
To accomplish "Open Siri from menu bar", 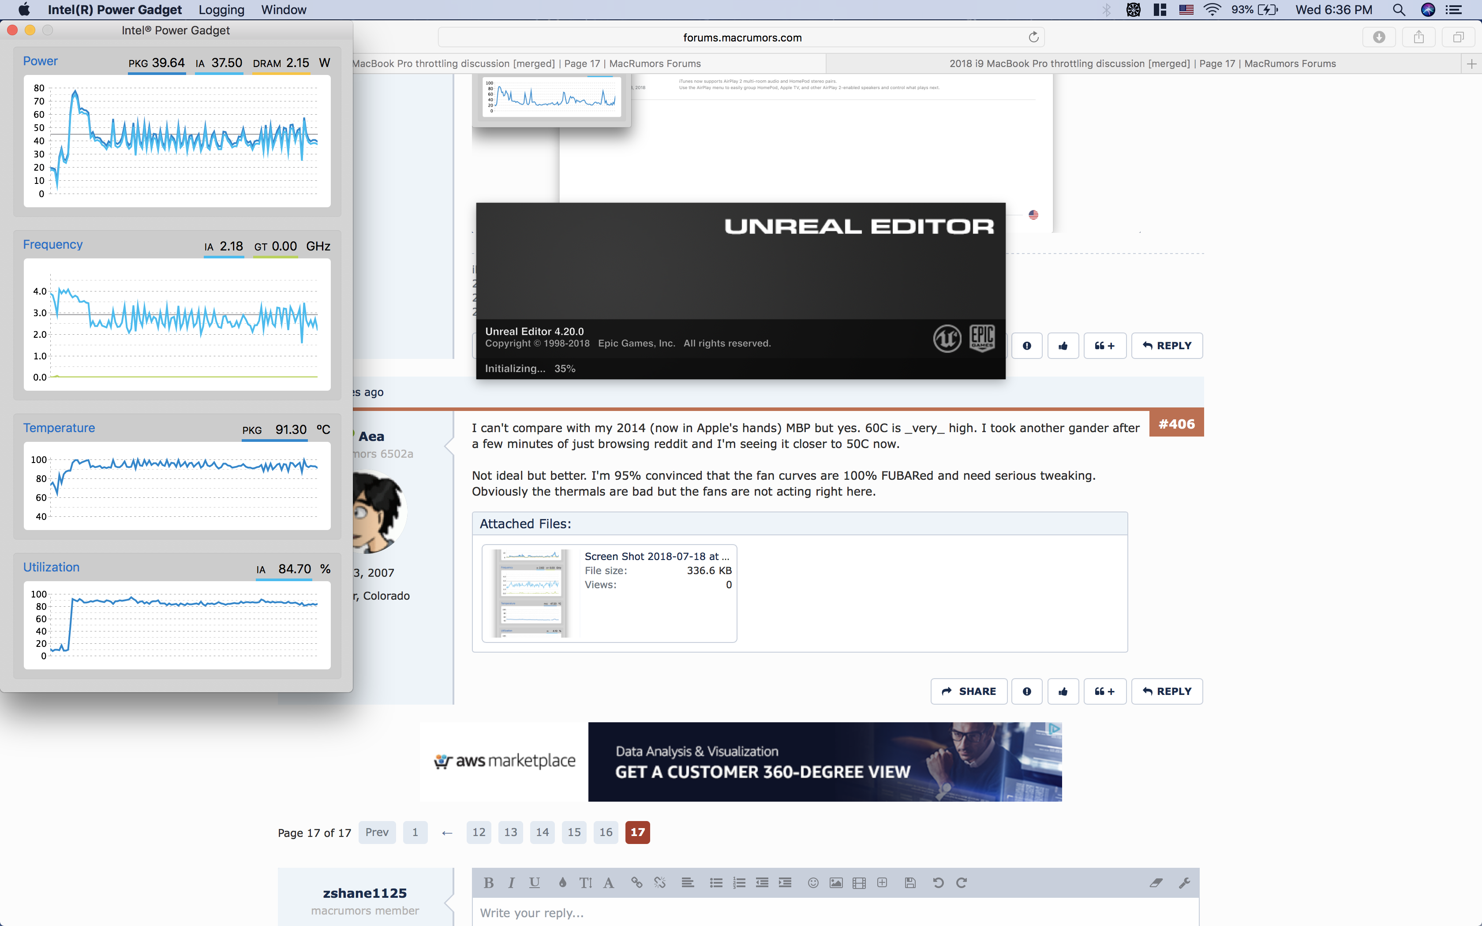I will (x=1428, y=10).
